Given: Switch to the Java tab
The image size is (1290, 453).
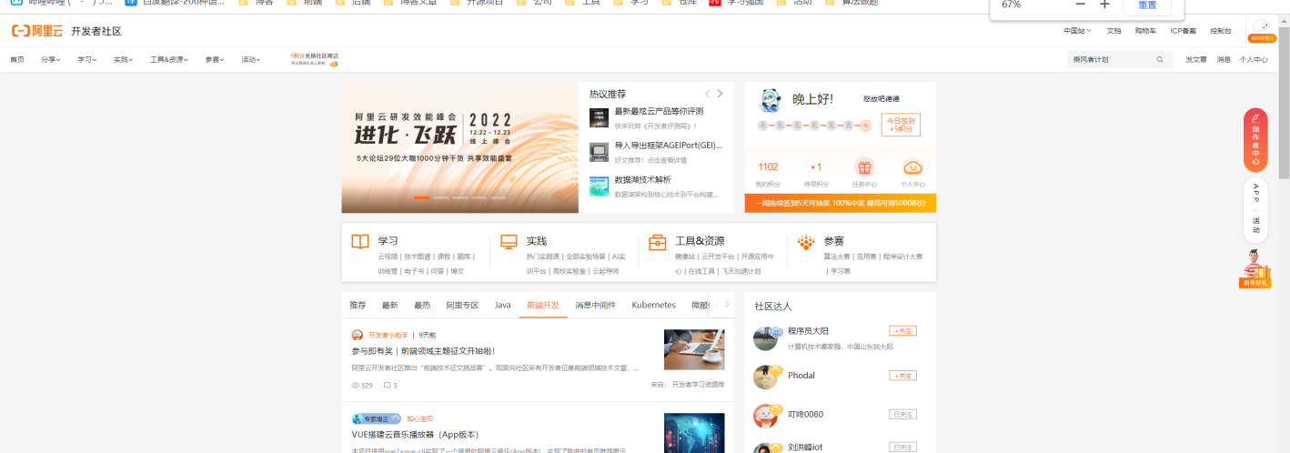Looking at the screenshot, I should click(x=503, y=306).
